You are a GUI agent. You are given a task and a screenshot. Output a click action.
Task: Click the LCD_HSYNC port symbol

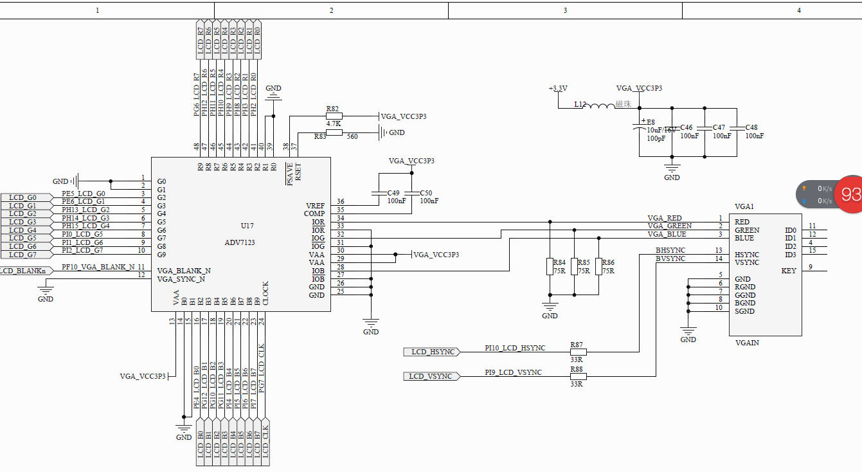pos(432,352)
